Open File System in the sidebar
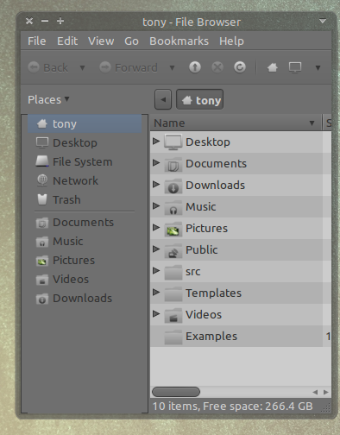This screenshot has height=435, width=340. (x=85, y=161)
